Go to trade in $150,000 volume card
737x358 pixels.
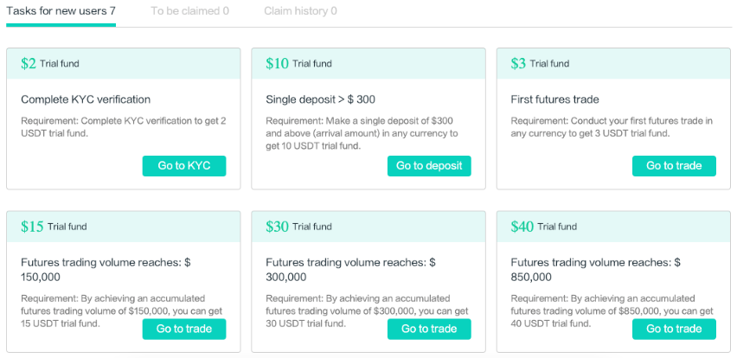pos(183,329)
